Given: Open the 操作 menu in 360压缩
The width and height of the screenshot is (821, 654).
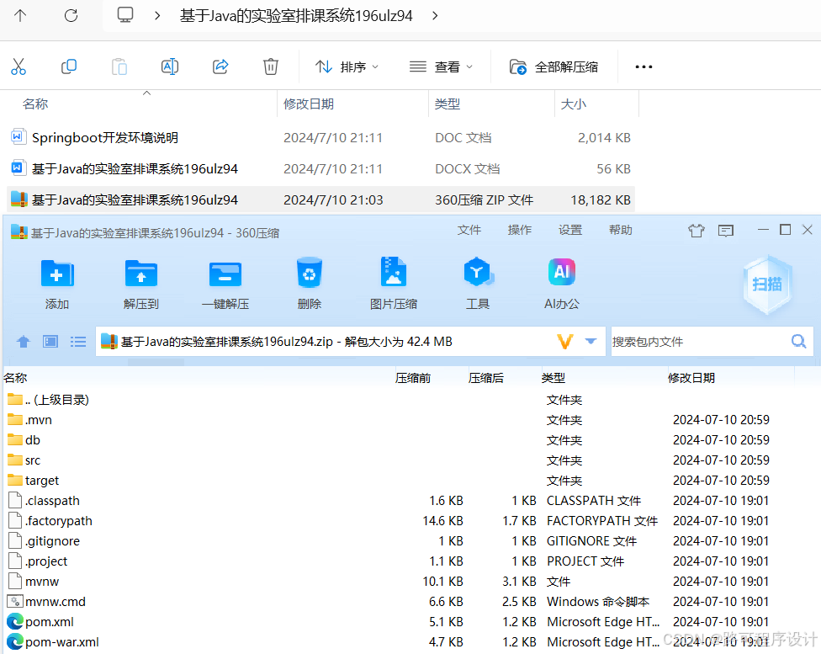Looking at the screenshot, I should 519,230.
